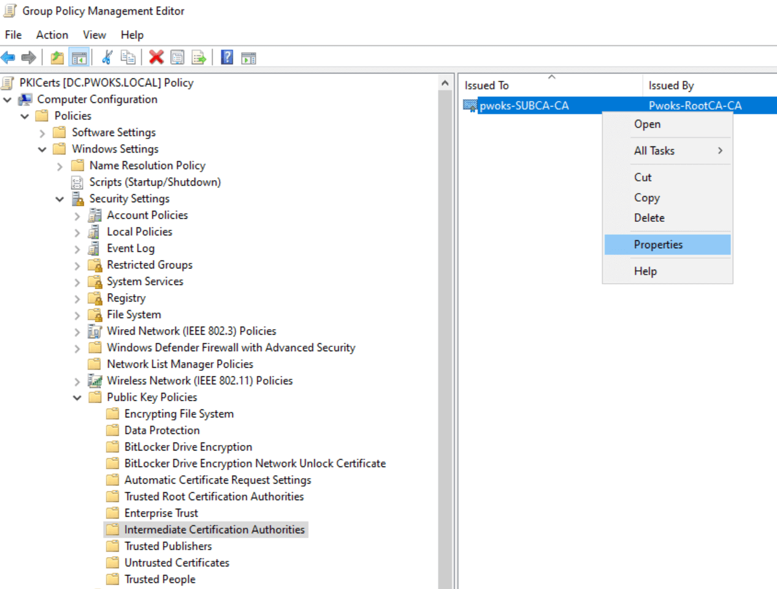This screenshot has width=777, height=589.
Task: Collapse the Public Key Policies node
Action: click(x=77, y=397)
